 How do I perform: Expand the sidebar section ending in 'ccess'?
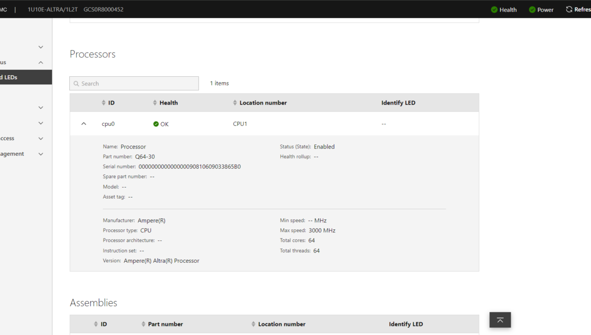[x=41, y=138]
